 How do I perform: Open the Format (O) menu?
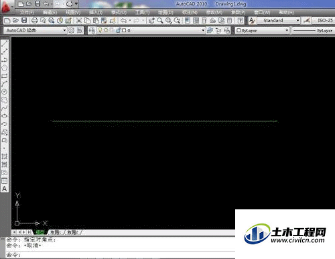[x=119, y=13]
